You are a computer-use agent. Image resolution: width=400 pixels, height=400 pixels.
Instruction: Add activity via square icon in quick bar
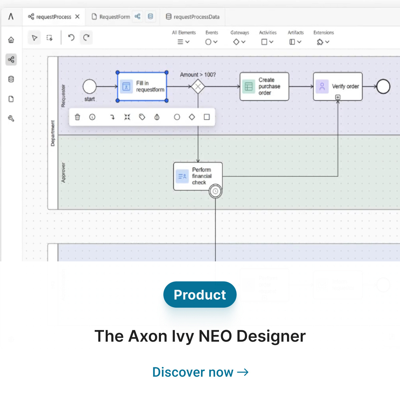click(207, 117)
